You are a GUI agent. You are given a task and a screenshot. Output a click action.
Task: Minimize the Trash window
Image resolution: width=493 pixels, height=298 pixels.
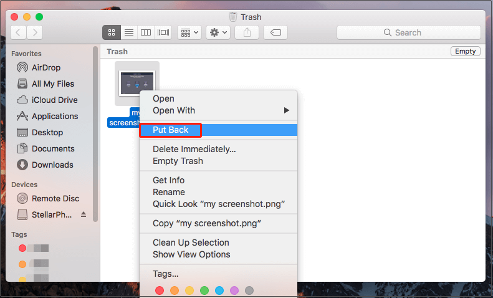point(27,17)
